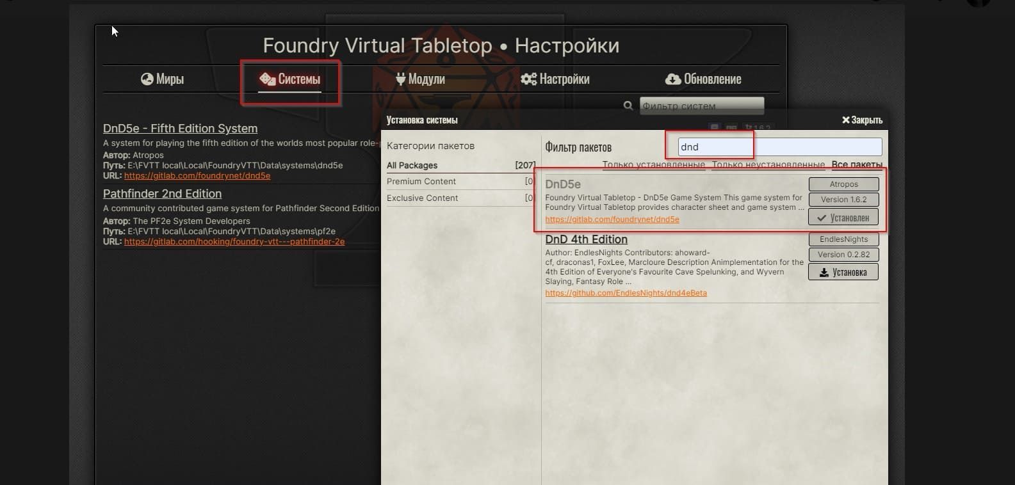Viewport: 1015px width, 485px height.
Task: Click the dnd5e systems path text
Action: (x=223, y=165)
